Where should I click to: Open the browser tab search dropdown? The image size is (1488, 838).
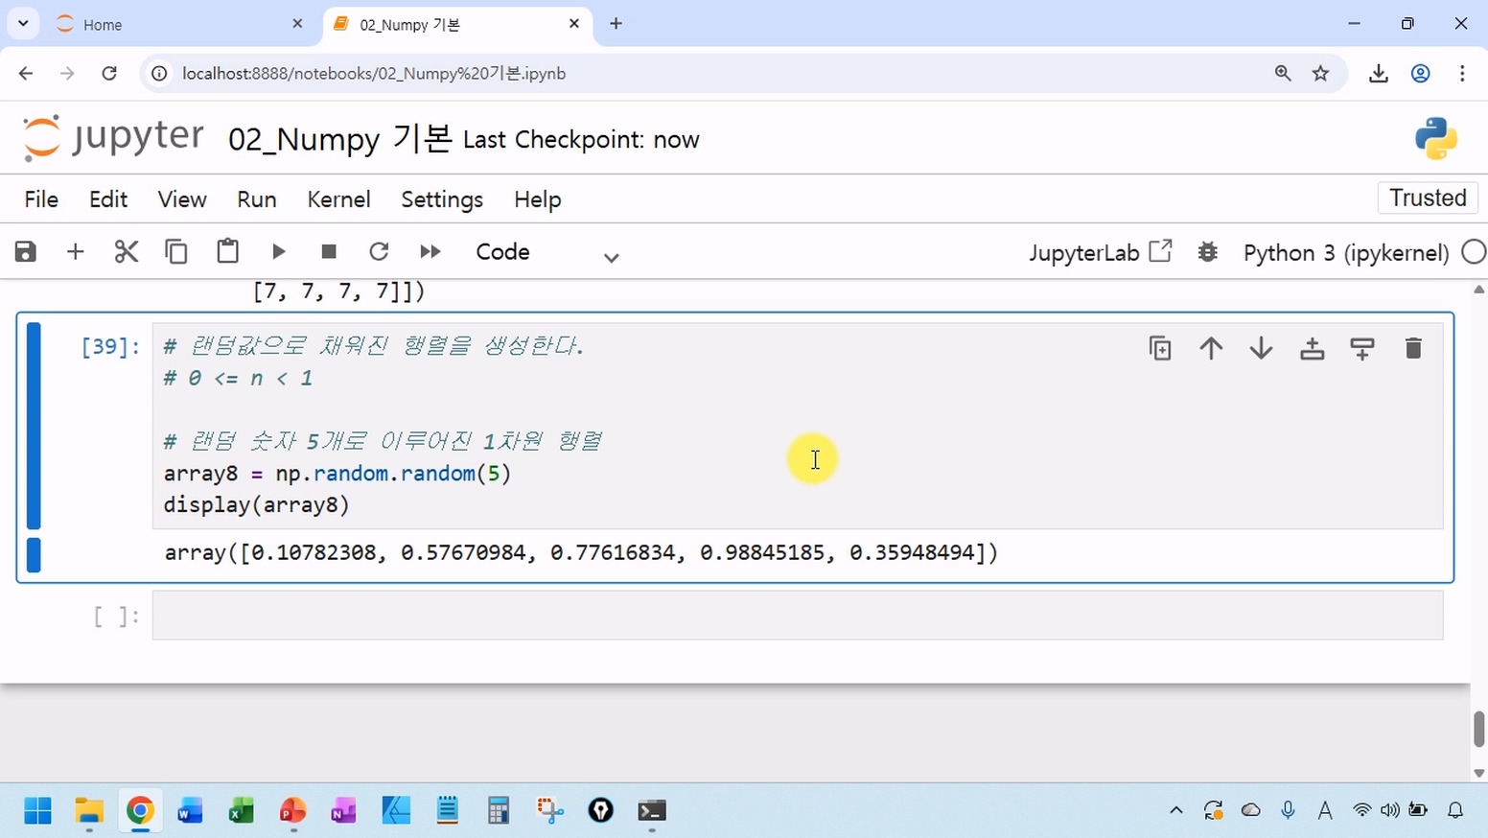(x=23, y=24)
